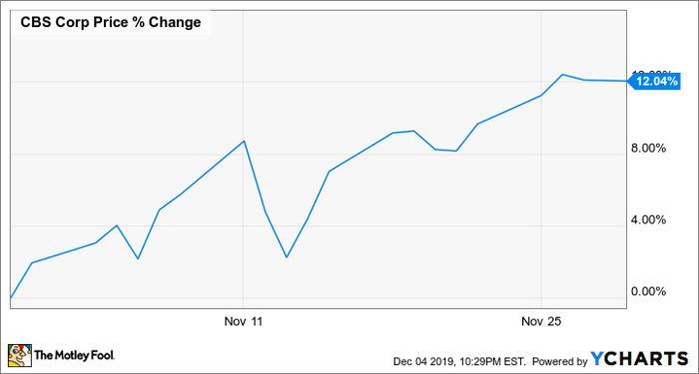
Task: Click the line's start point at 0.00%
Action: [11, 297]
